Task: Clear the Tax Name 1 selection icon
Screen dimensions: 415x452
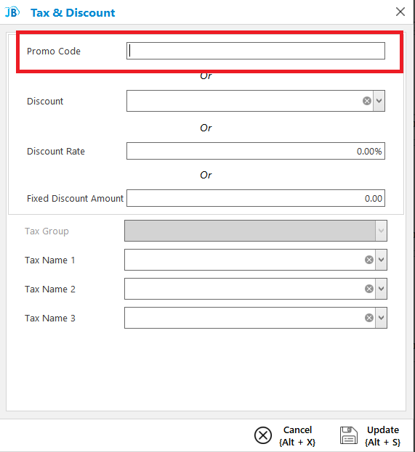Action: coord(368,260)
